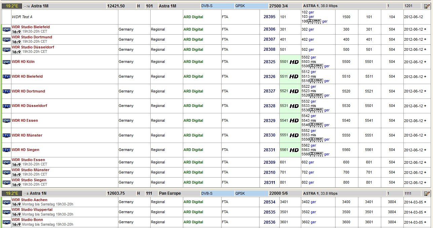This screenshot has width=433, height=228.
Task: Click the 12603.75 frequency in the Astra 1N header
Action: point(116,193)
